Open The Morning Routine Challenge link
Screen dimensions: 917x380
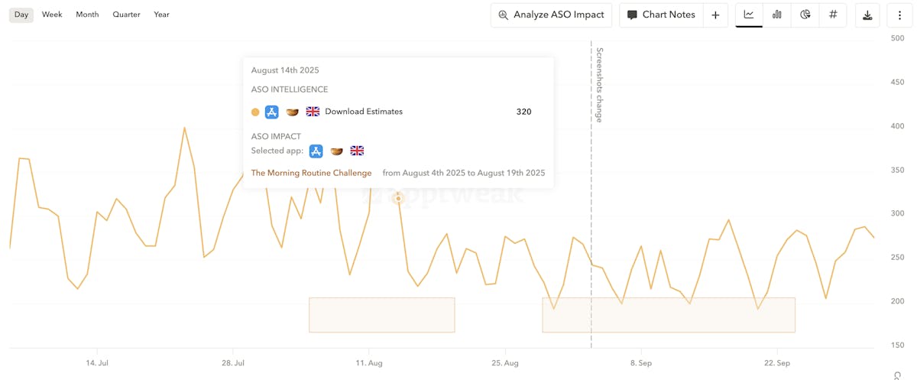[311, 173]
